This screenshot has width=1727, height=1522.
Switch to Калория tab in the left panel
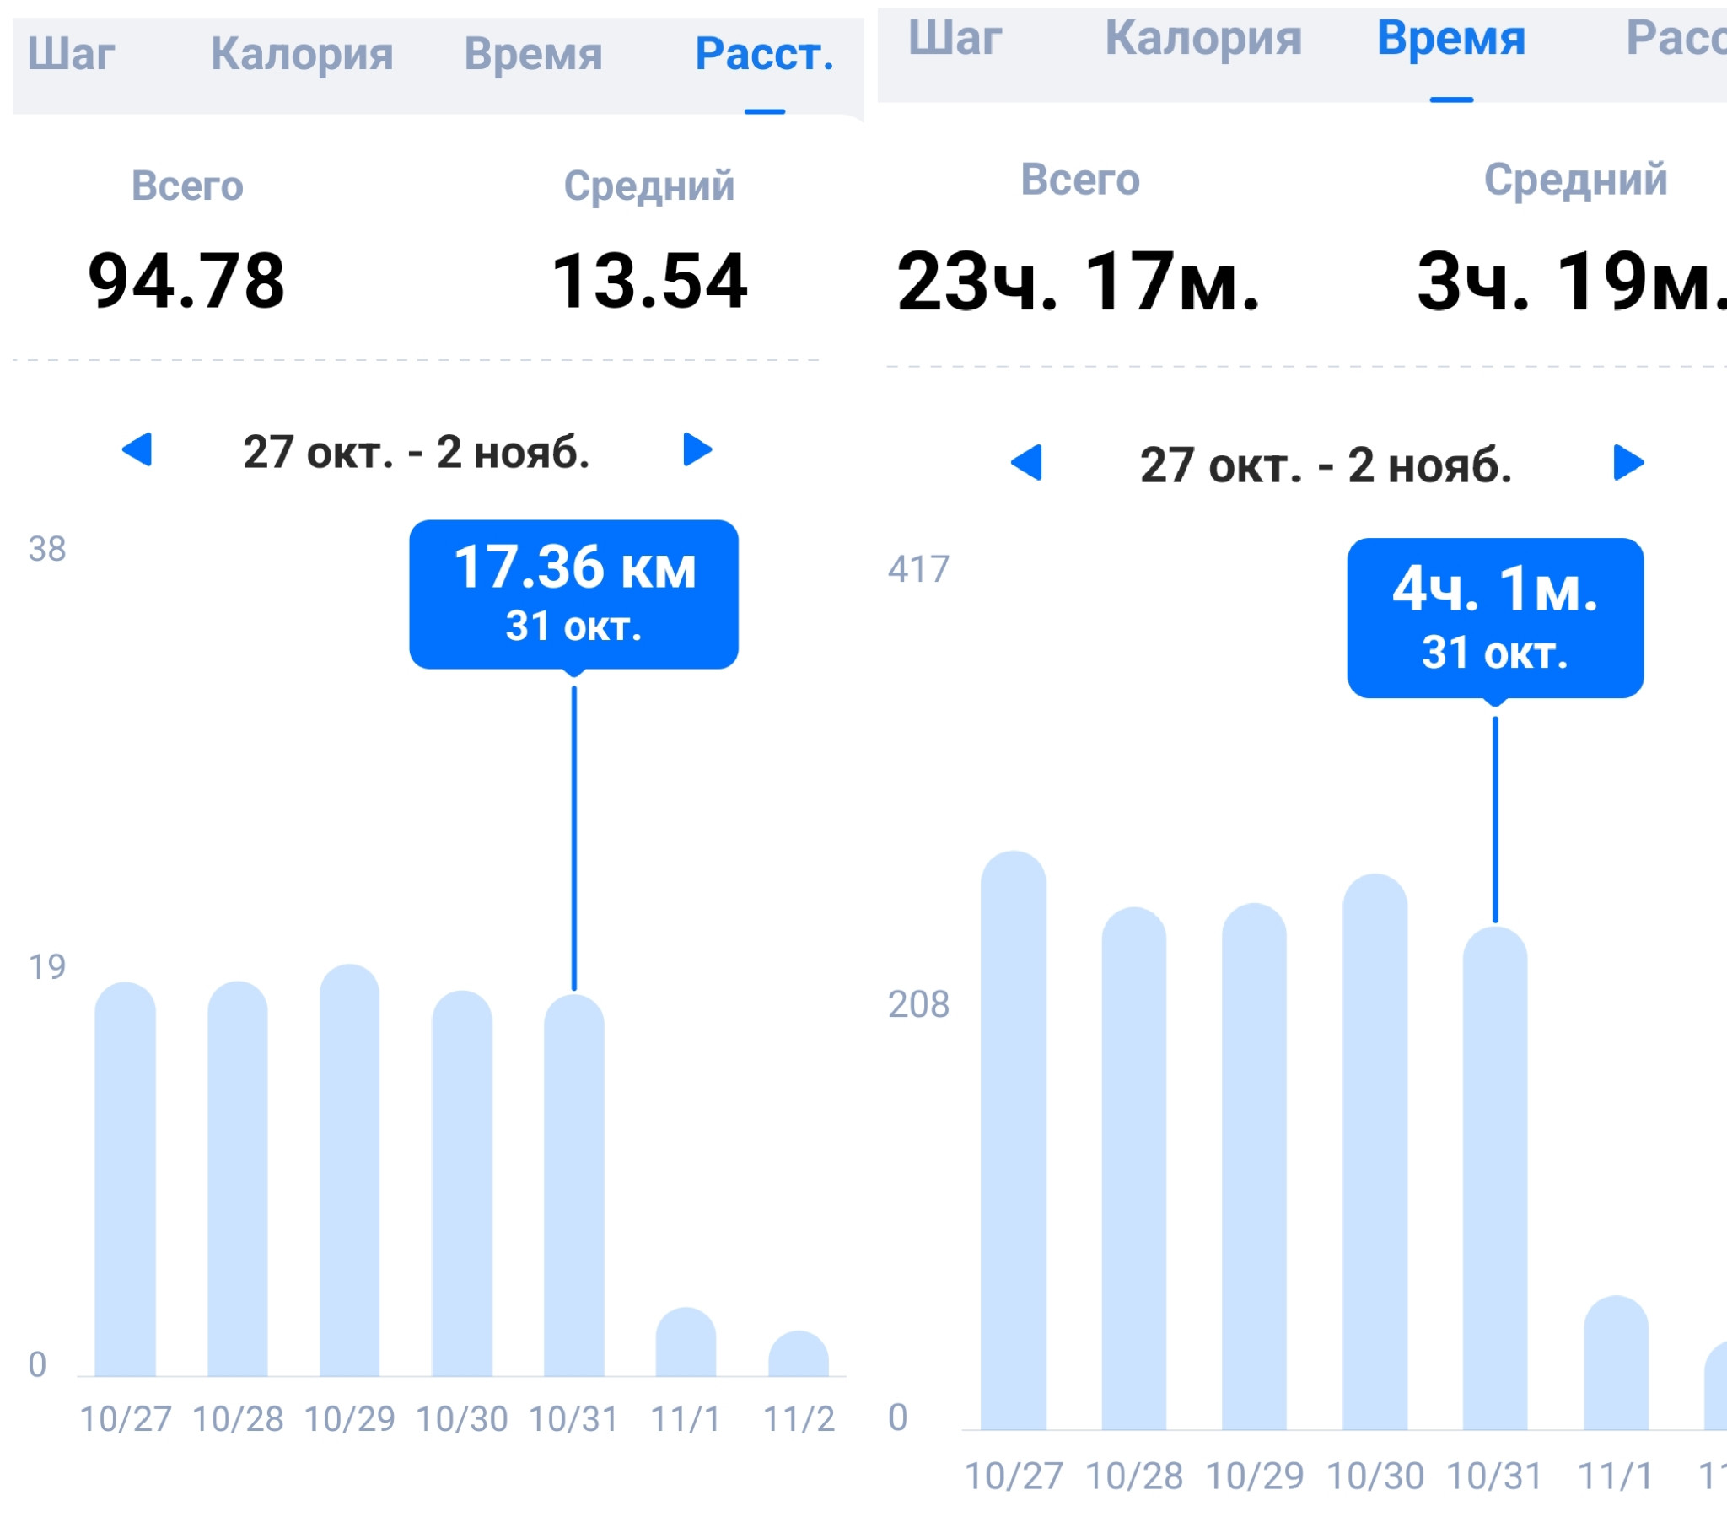pyautogui.click(x=302, y=55)
